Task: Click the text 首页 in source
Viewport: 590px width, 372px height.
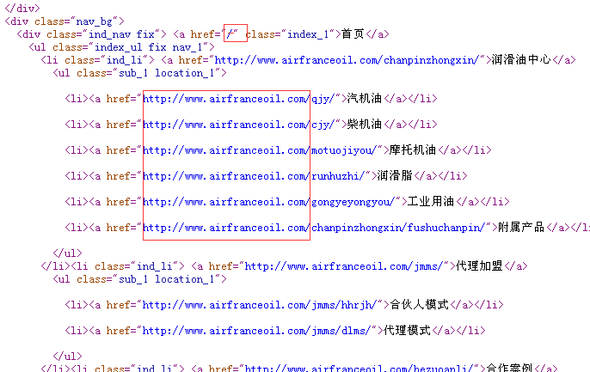Action: click(x=353, y=34)
